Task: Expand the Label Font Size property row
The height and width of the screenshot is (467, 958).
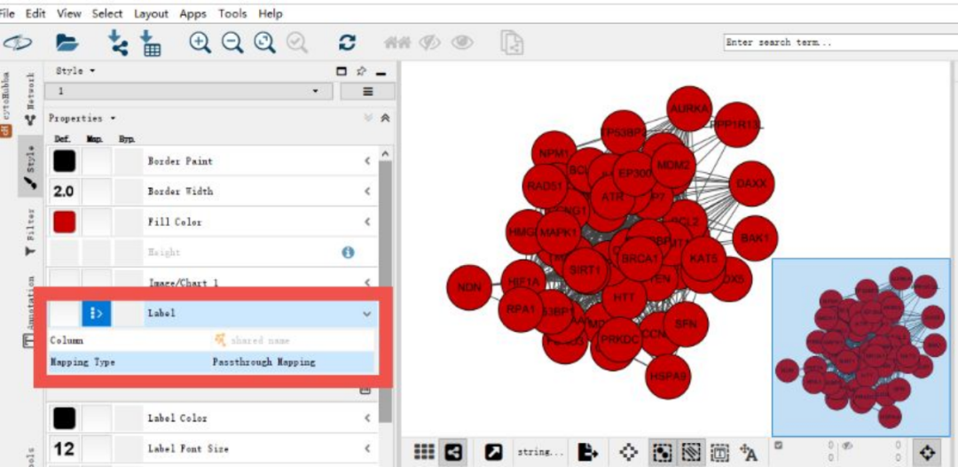Action: (x=367, y=448)
